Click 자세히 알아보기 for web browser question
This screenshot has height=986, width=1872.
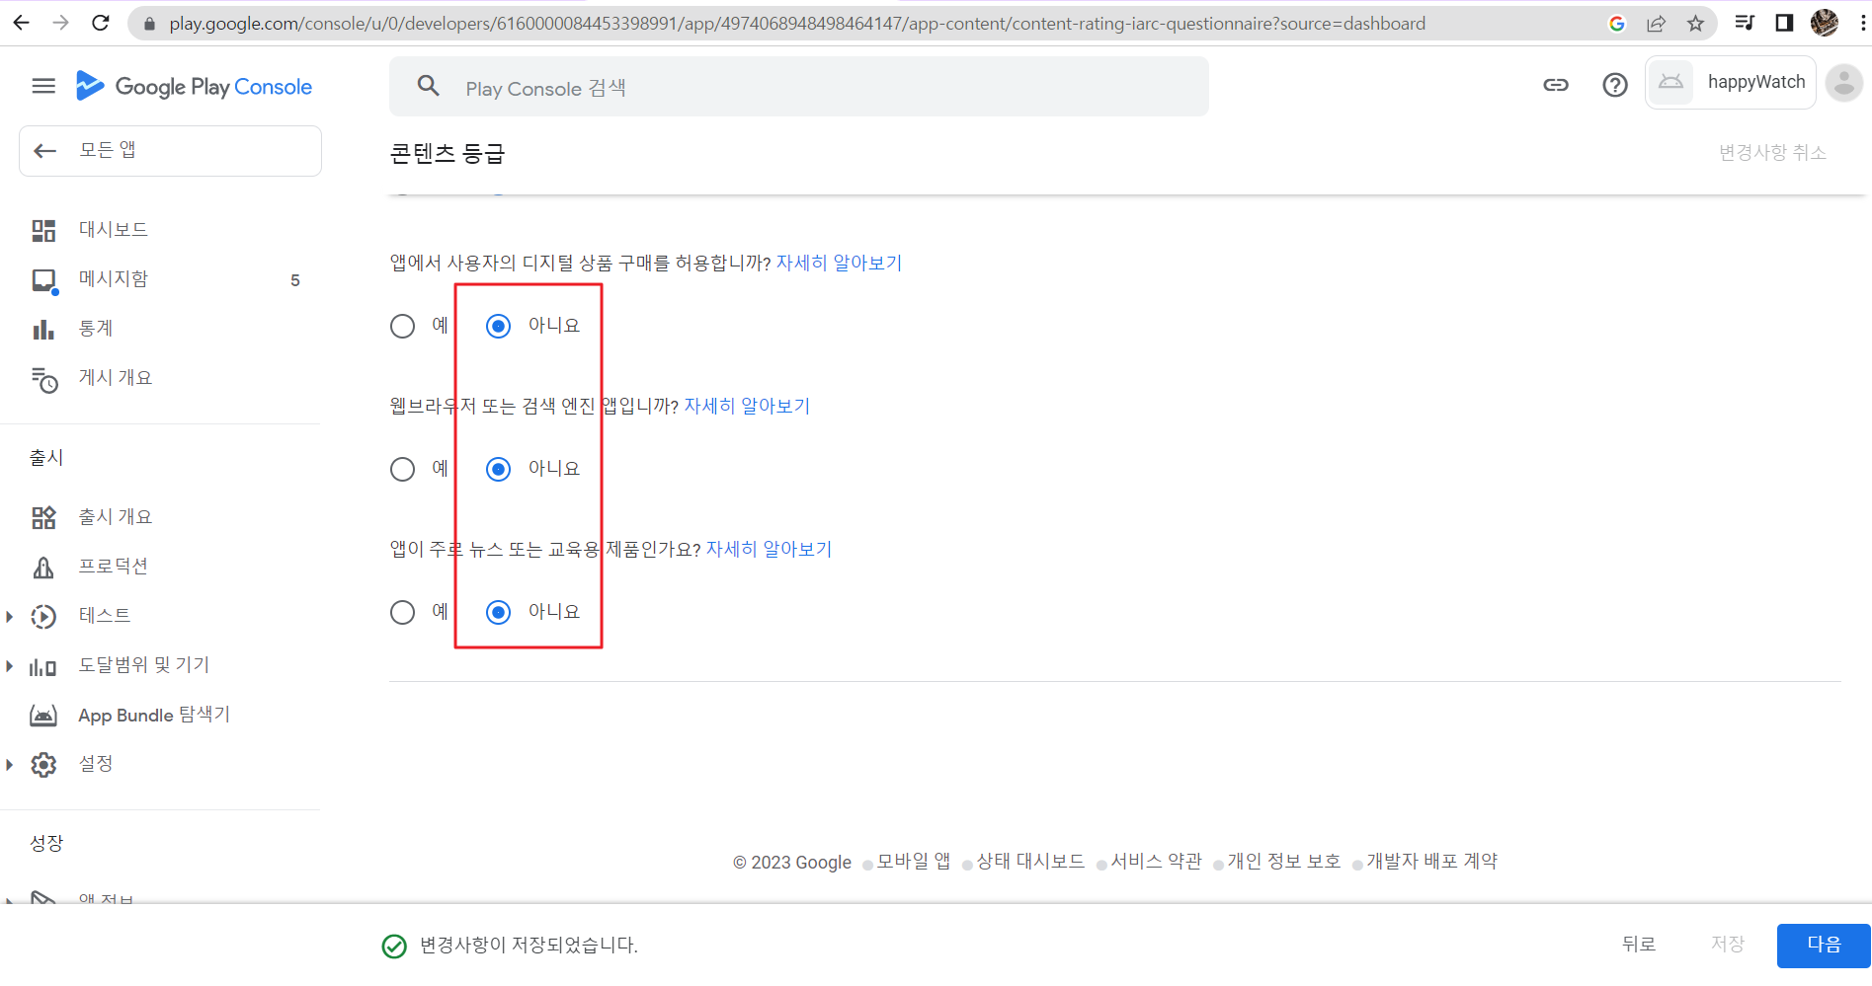747,406
